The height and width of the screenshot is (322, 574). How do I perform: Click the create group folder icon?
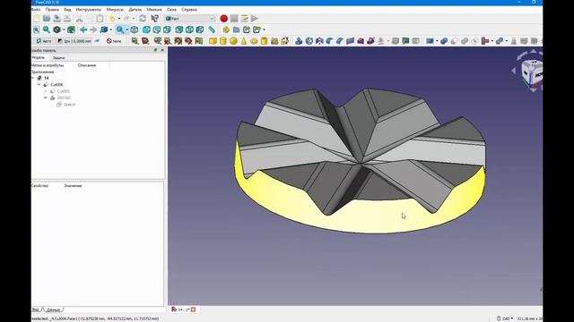click(x=237, y=30)
